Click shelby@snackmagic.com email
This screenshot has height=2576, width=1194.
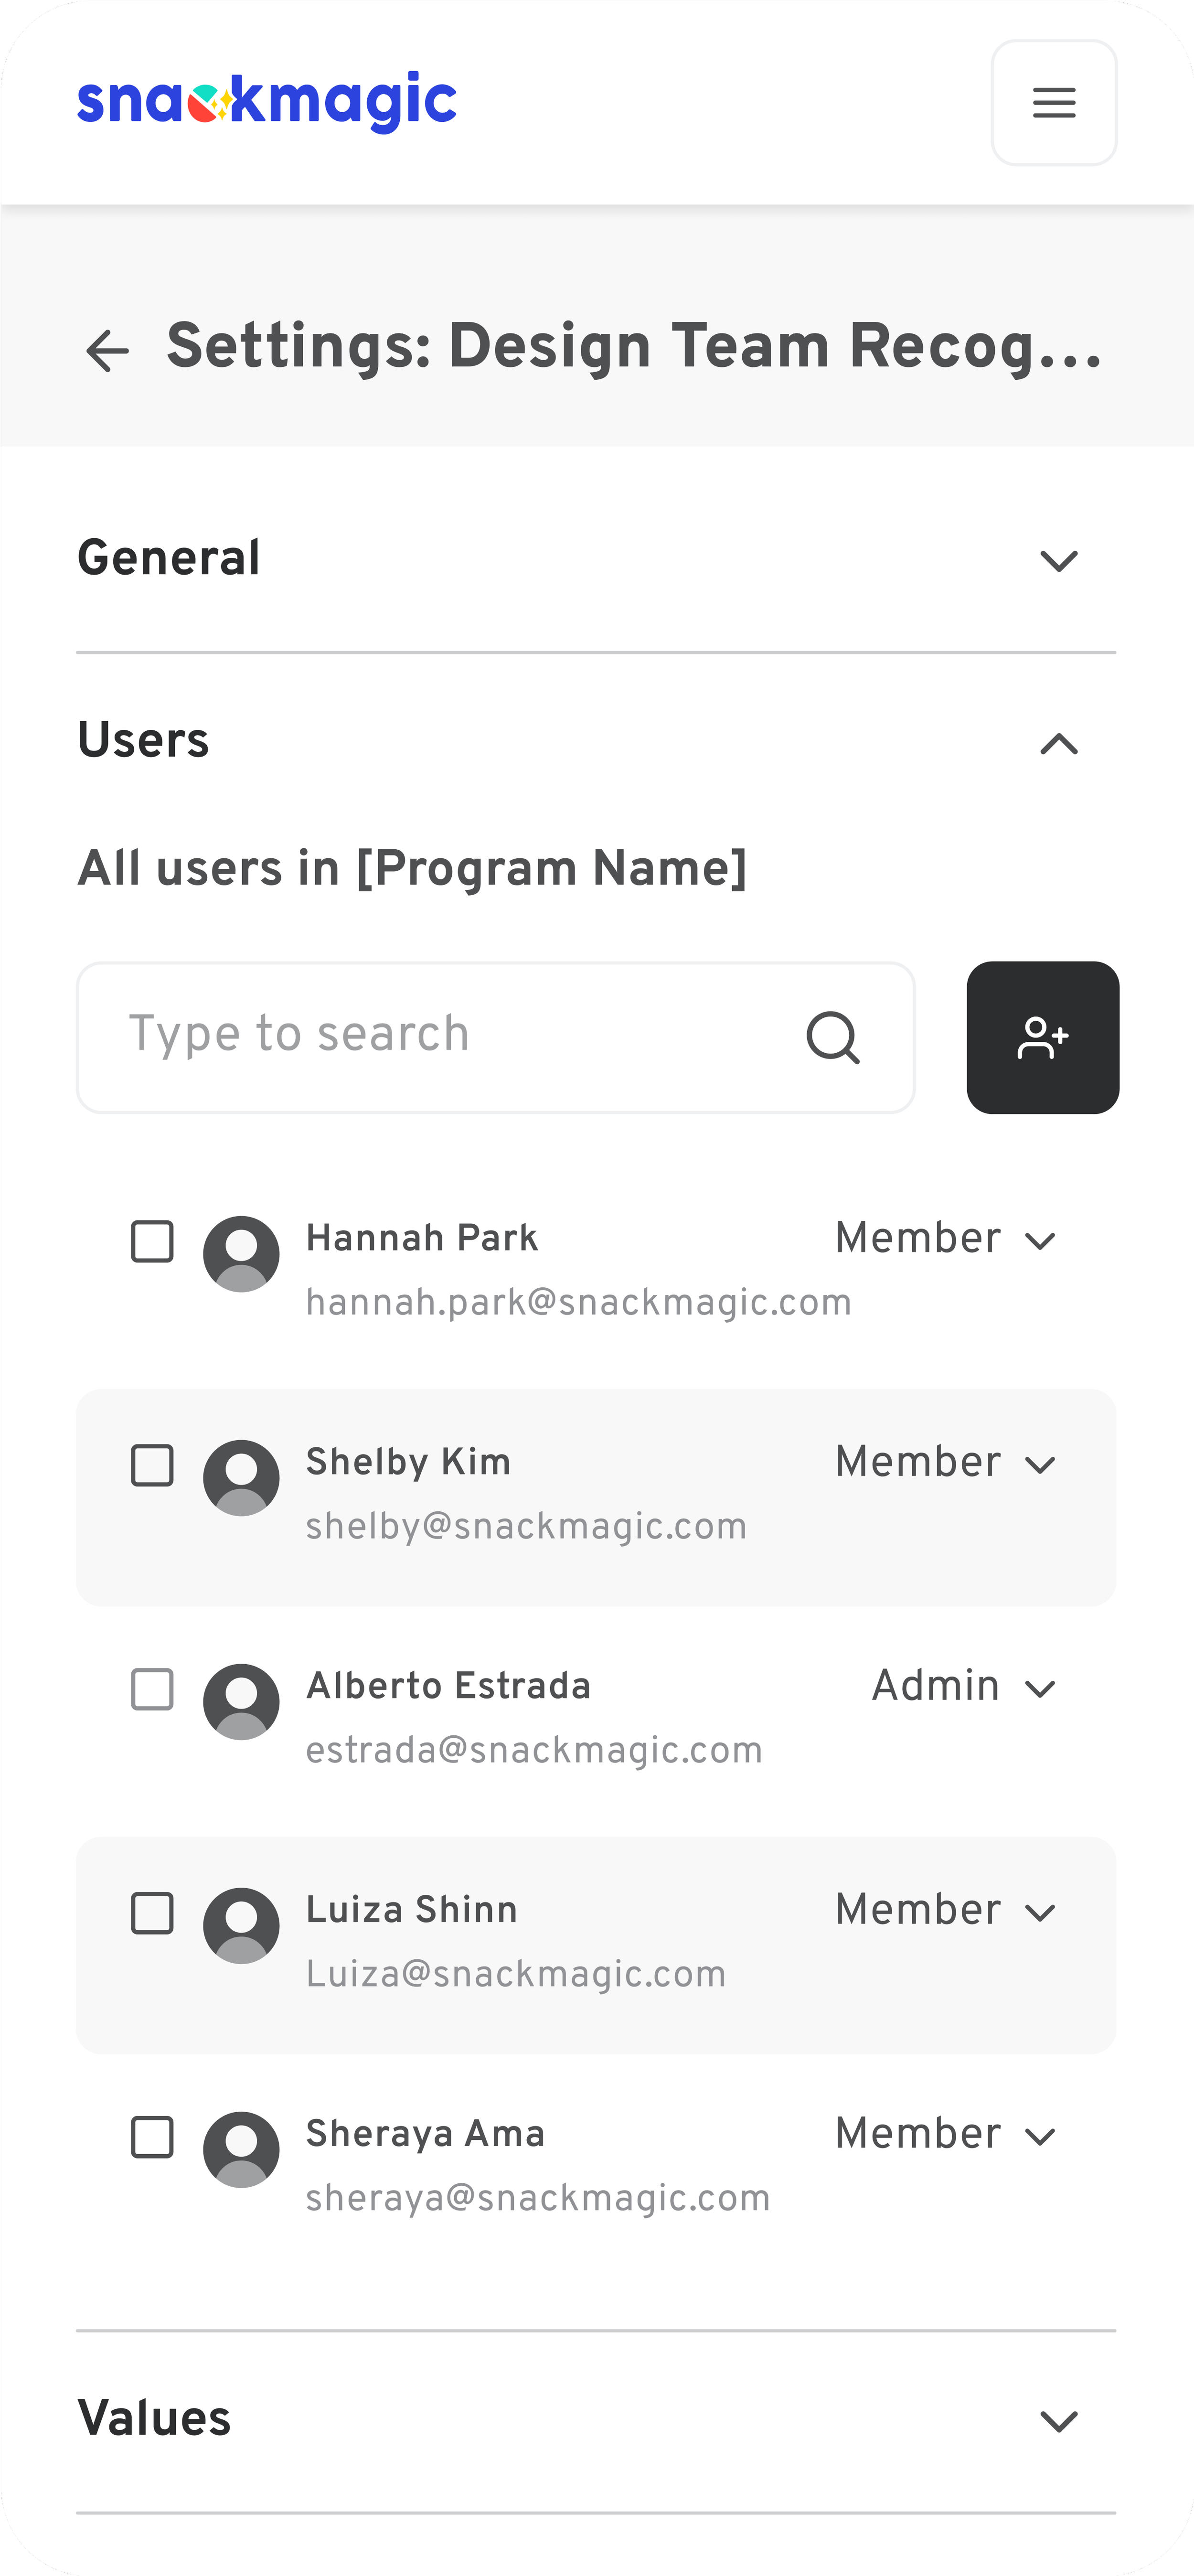[526, 1527]
